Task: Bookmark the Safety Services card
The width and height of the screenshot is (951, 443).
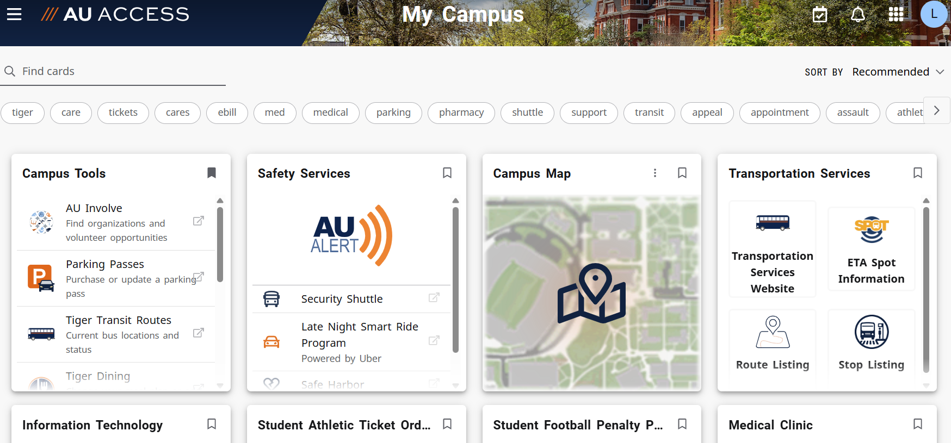Action: tap(447, 173)
